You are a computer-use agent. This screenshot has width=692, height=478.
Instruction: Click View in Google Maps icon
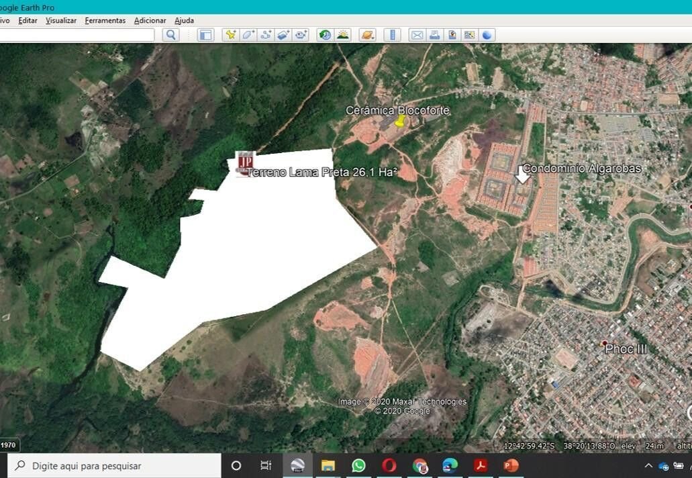(469, 35)
